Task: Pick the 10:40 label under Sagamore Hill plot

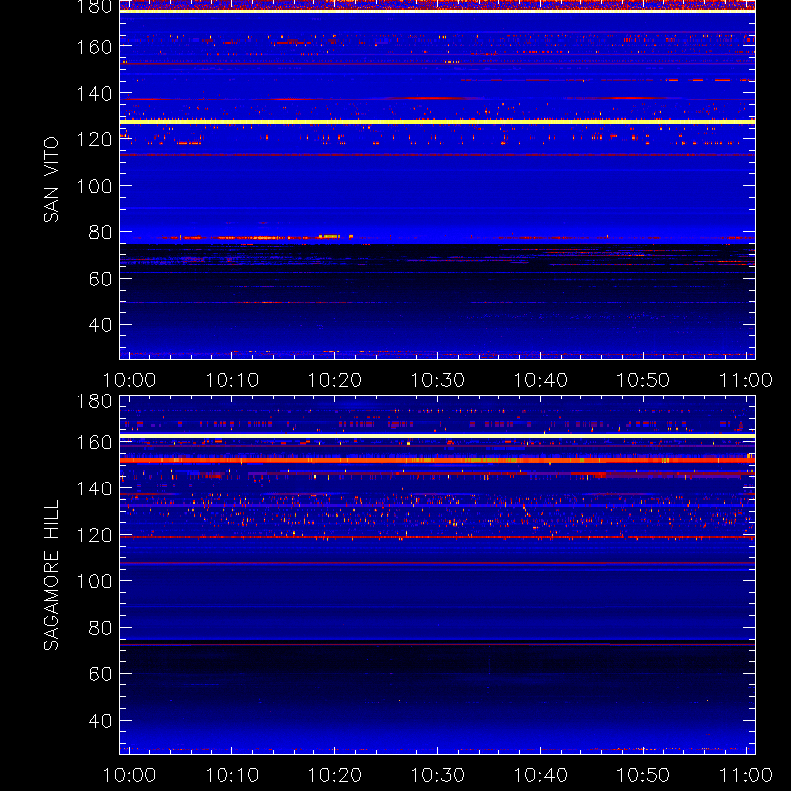Action: click(x=541, y=775)
